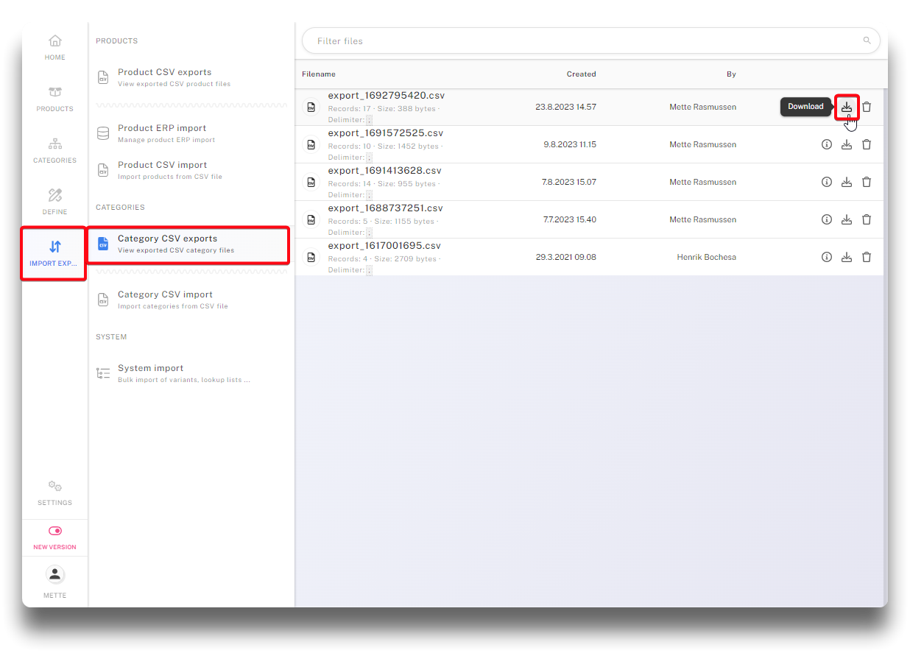Open the Products section

[55, 99]
